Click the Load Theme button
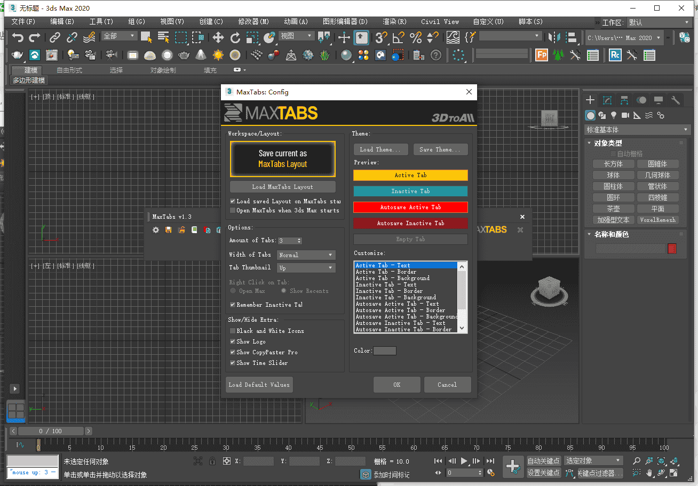This screenshot has height=486, width=698. 381,149
